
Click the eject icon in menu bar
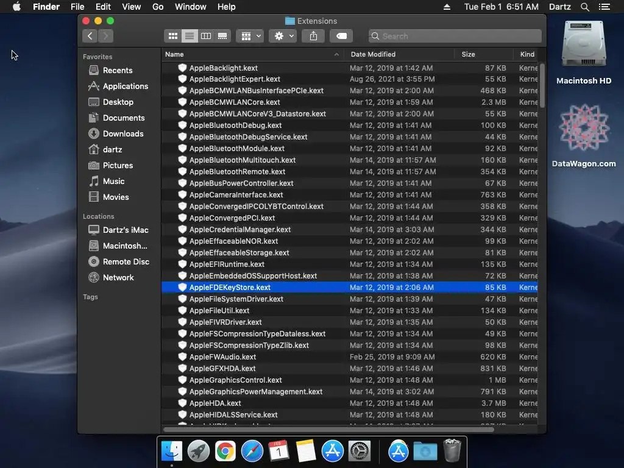click(447, 7)
